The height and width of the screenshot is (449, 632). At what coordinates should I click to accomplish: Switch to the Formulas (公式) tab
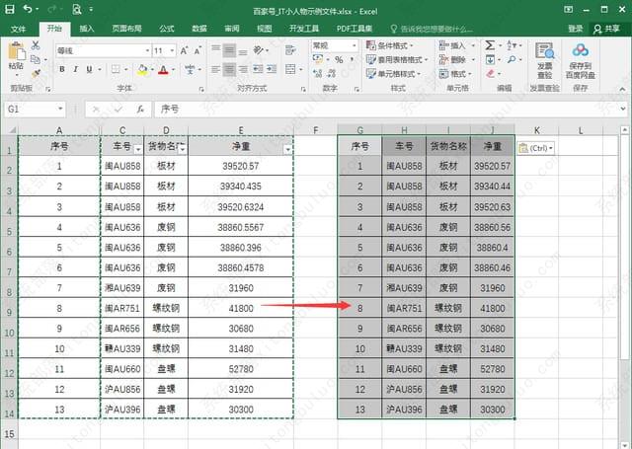(x=166, y=29)
